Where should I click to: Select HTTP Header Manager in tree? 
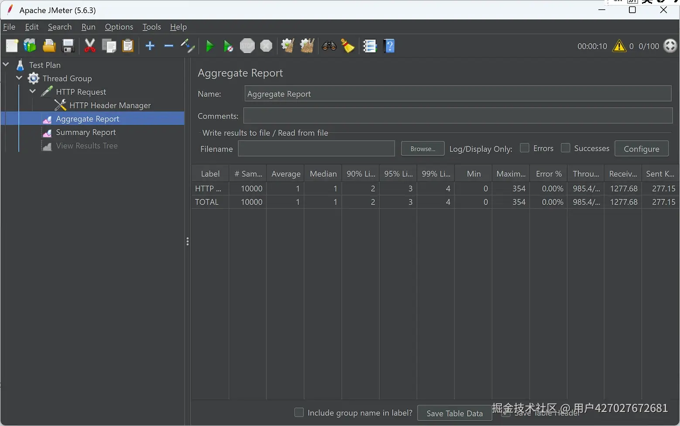pos(110,105)
